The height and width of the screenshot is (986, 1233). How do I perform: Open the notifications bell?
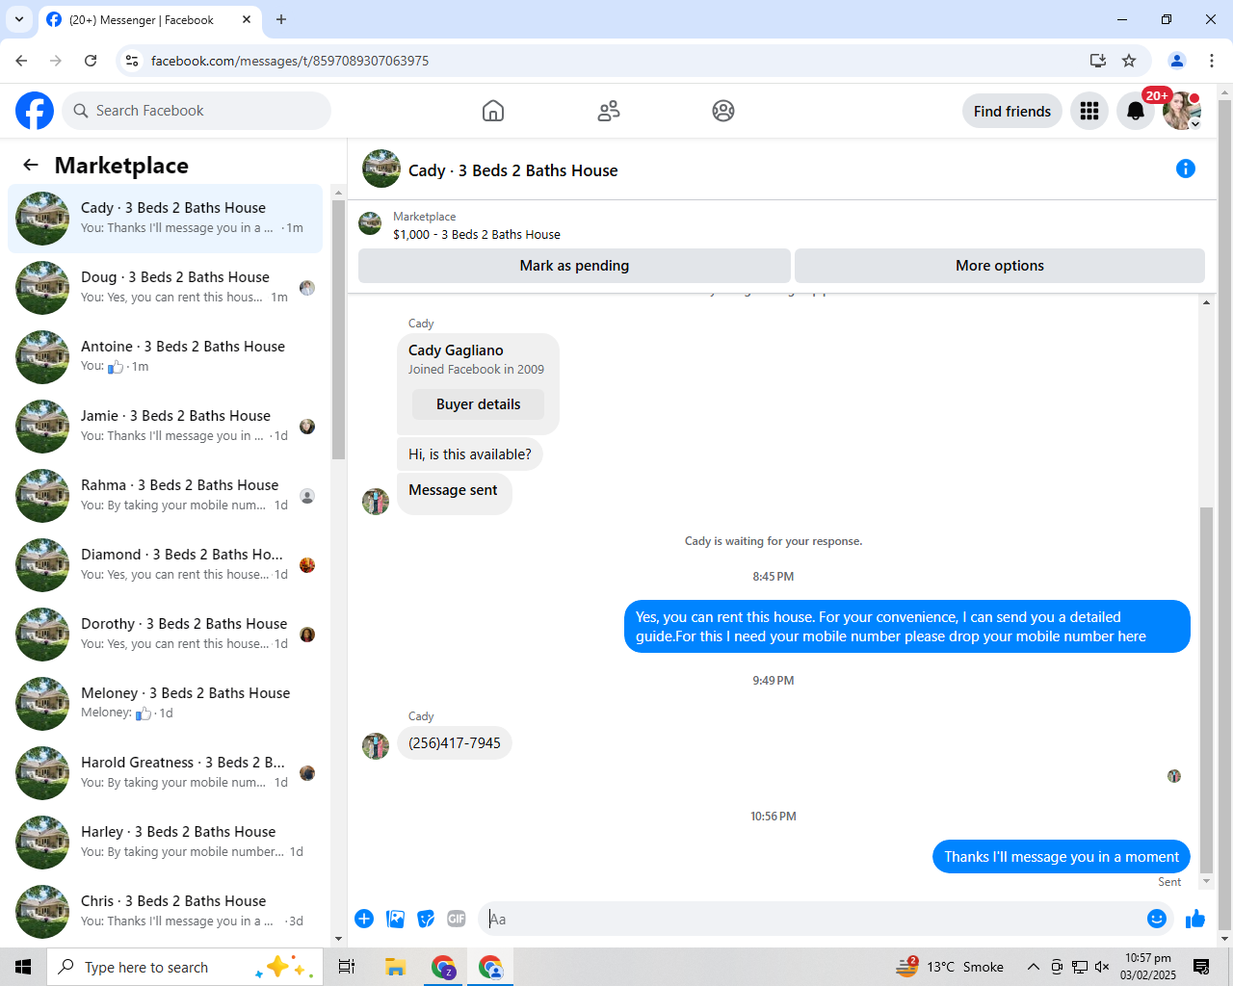(1136, 111)
